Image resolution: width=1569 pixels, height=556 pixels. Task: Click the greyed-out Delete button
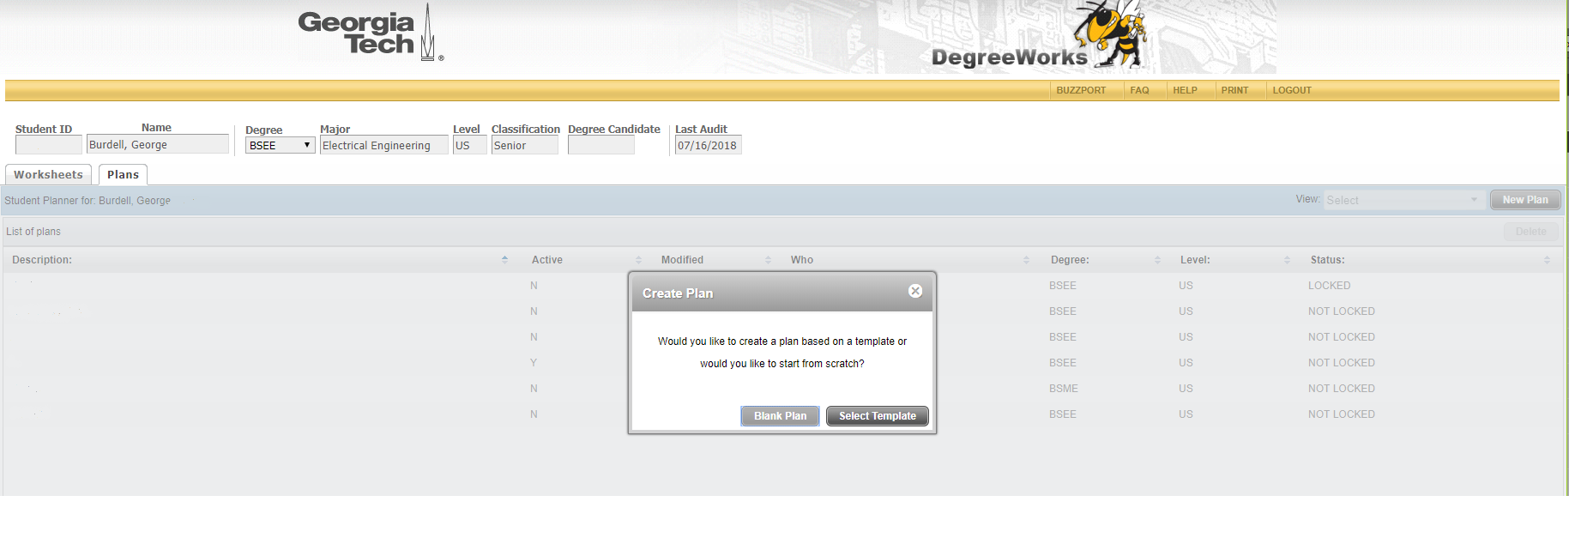click(1530, 232)
